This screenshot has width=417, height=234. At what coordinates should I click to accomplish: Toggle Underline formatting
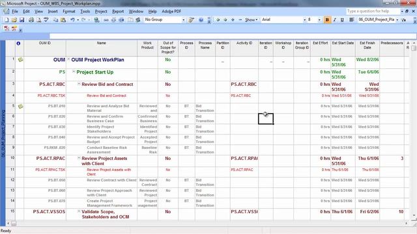[x=342, y=20]
